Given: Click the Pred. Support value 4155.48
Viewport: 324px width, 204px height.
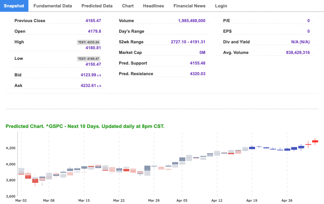Looking at the screenshot, I should pyautogui.click(x=197, y=63).
